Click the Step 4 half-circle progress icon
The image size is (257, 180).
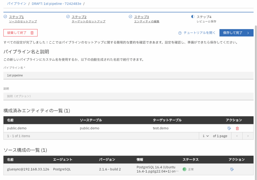click(x=193, y=17)
